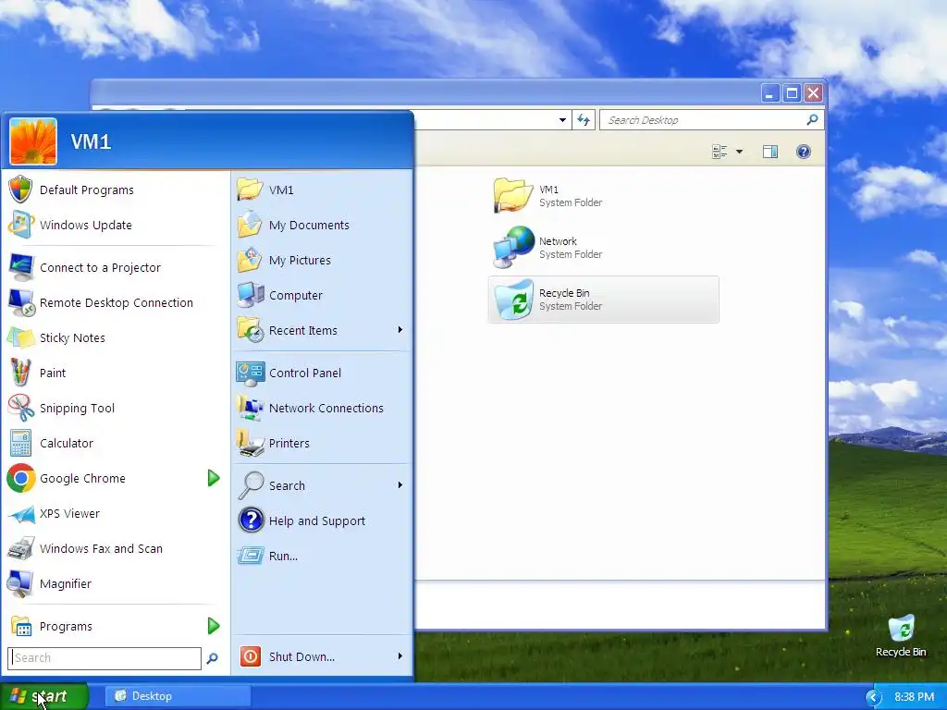
Task: Open Printers folder
Action: (322, 443)
